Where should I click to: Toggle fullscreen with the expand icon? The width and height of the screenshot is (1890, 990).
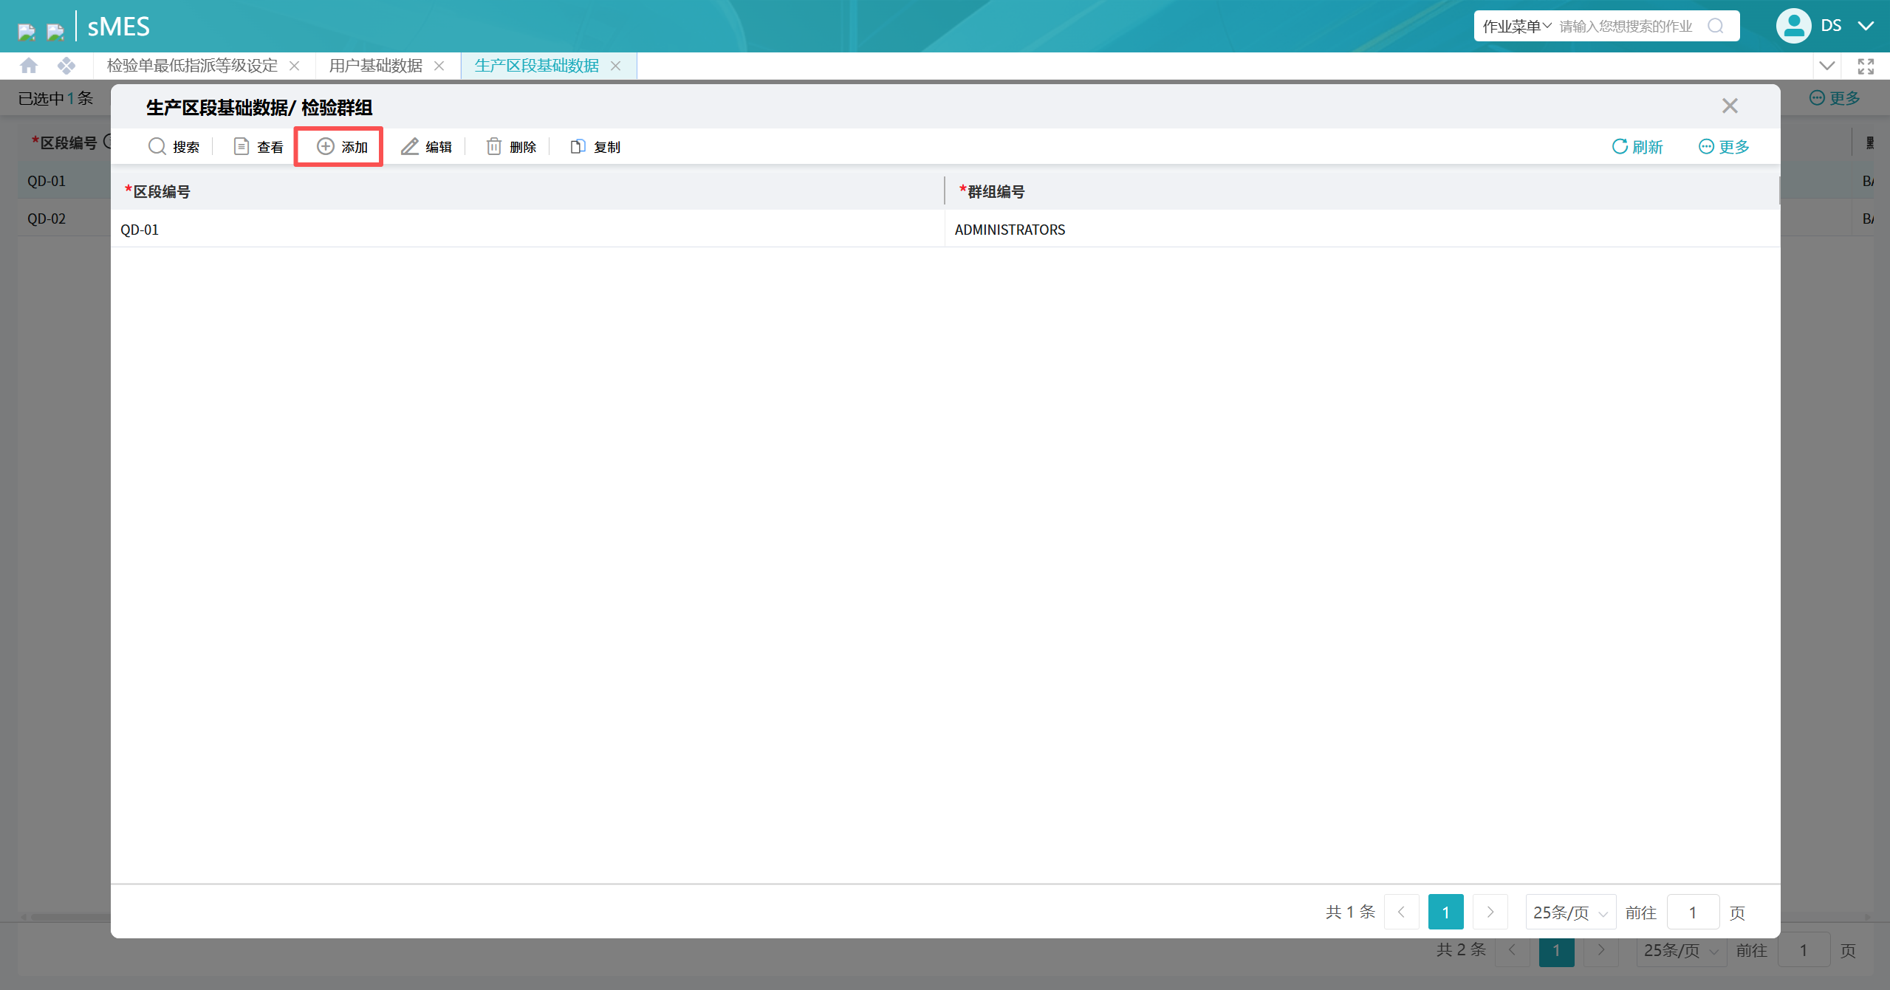1866,66
